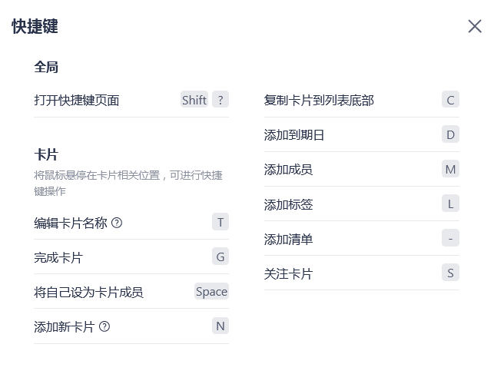This screenshot has width=494, height=374.
Task: Click the help icon beside 编辑卡片名称
Action: pos(117,223)
